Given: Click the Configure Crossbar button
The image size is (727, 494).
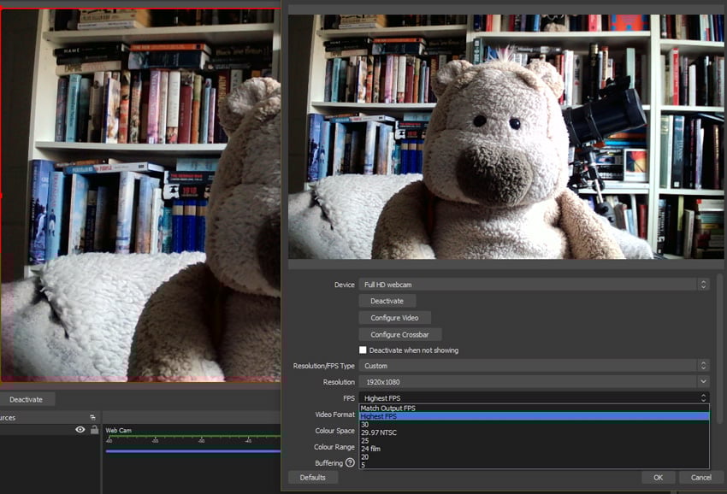Looking at the screenshot, I should 399,334.
